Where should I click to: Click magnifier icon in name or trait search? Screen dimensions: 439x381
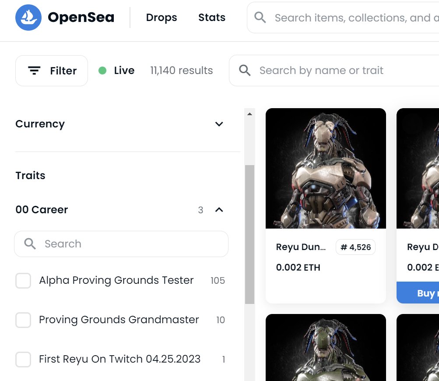[x=245, y=71]
